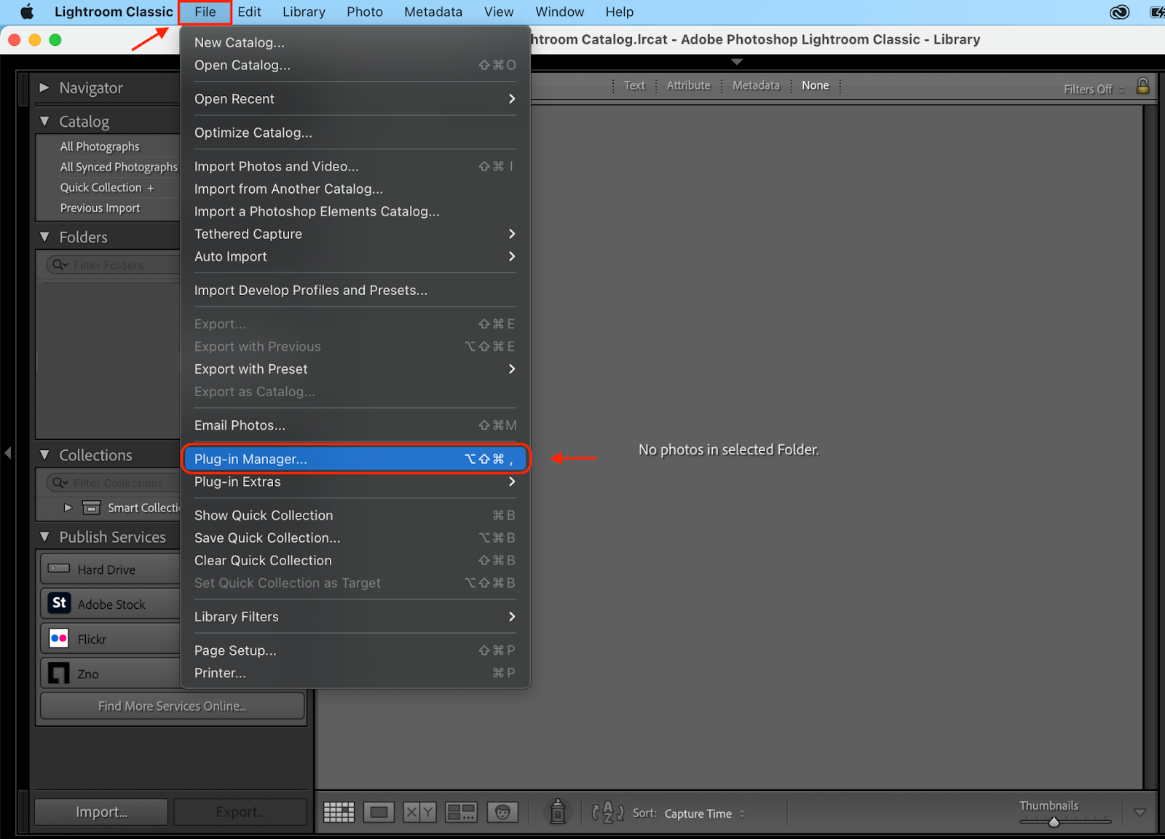The height and width of the screenshot is (839, 1165).
Task: Select the None filter tab
Action: coord(815,85)
